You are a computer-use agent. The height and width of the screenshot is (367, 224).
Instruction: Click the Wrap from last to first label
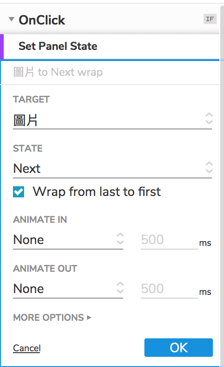pos(97,192)
